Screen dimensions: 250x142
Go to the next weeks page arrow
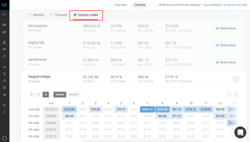235,94
